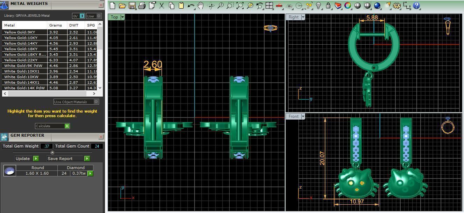The width and height of the screenshot is (464, 213).
Task: Click the Gem Reporter panel icon
Action: coord(4,137)
